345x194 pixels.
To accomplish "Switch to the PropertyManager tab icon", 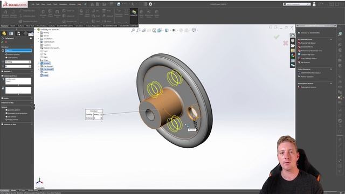I will pyautogui.click(x=11, y=33).
